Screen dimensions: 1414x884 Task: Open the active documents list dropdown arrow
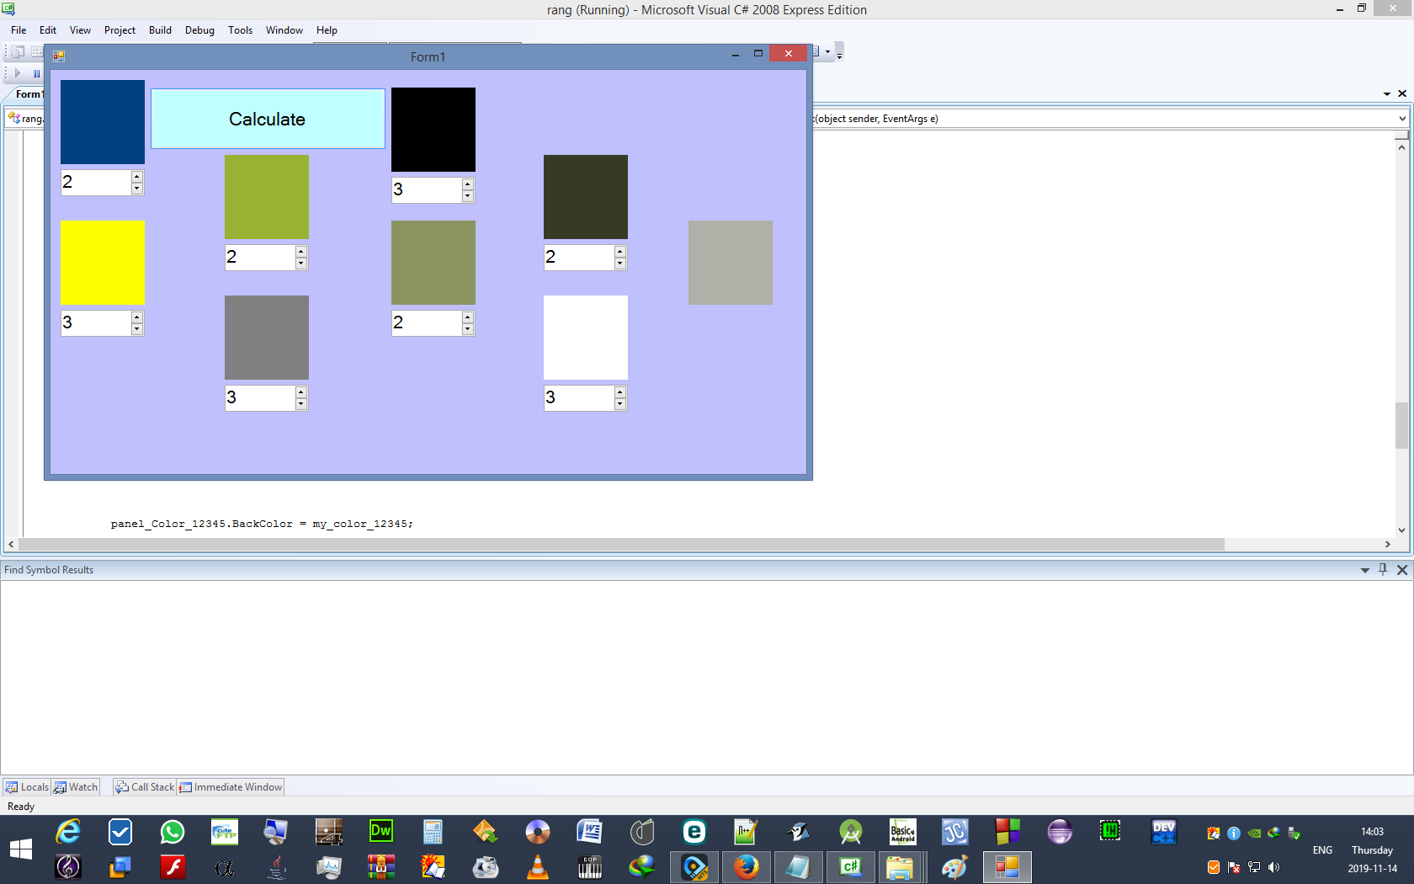pos(1387,93)
